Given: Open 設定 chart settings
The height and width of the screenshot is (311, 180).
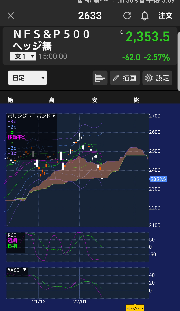Looking at the screenshot, I should [157, 78].
